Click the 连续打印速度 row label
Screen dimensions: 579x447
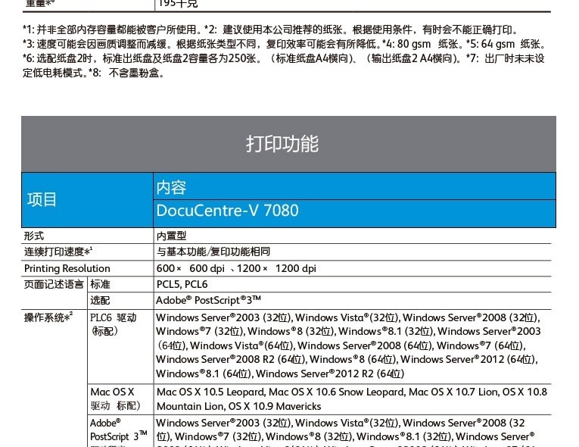[x=58, y=252]
